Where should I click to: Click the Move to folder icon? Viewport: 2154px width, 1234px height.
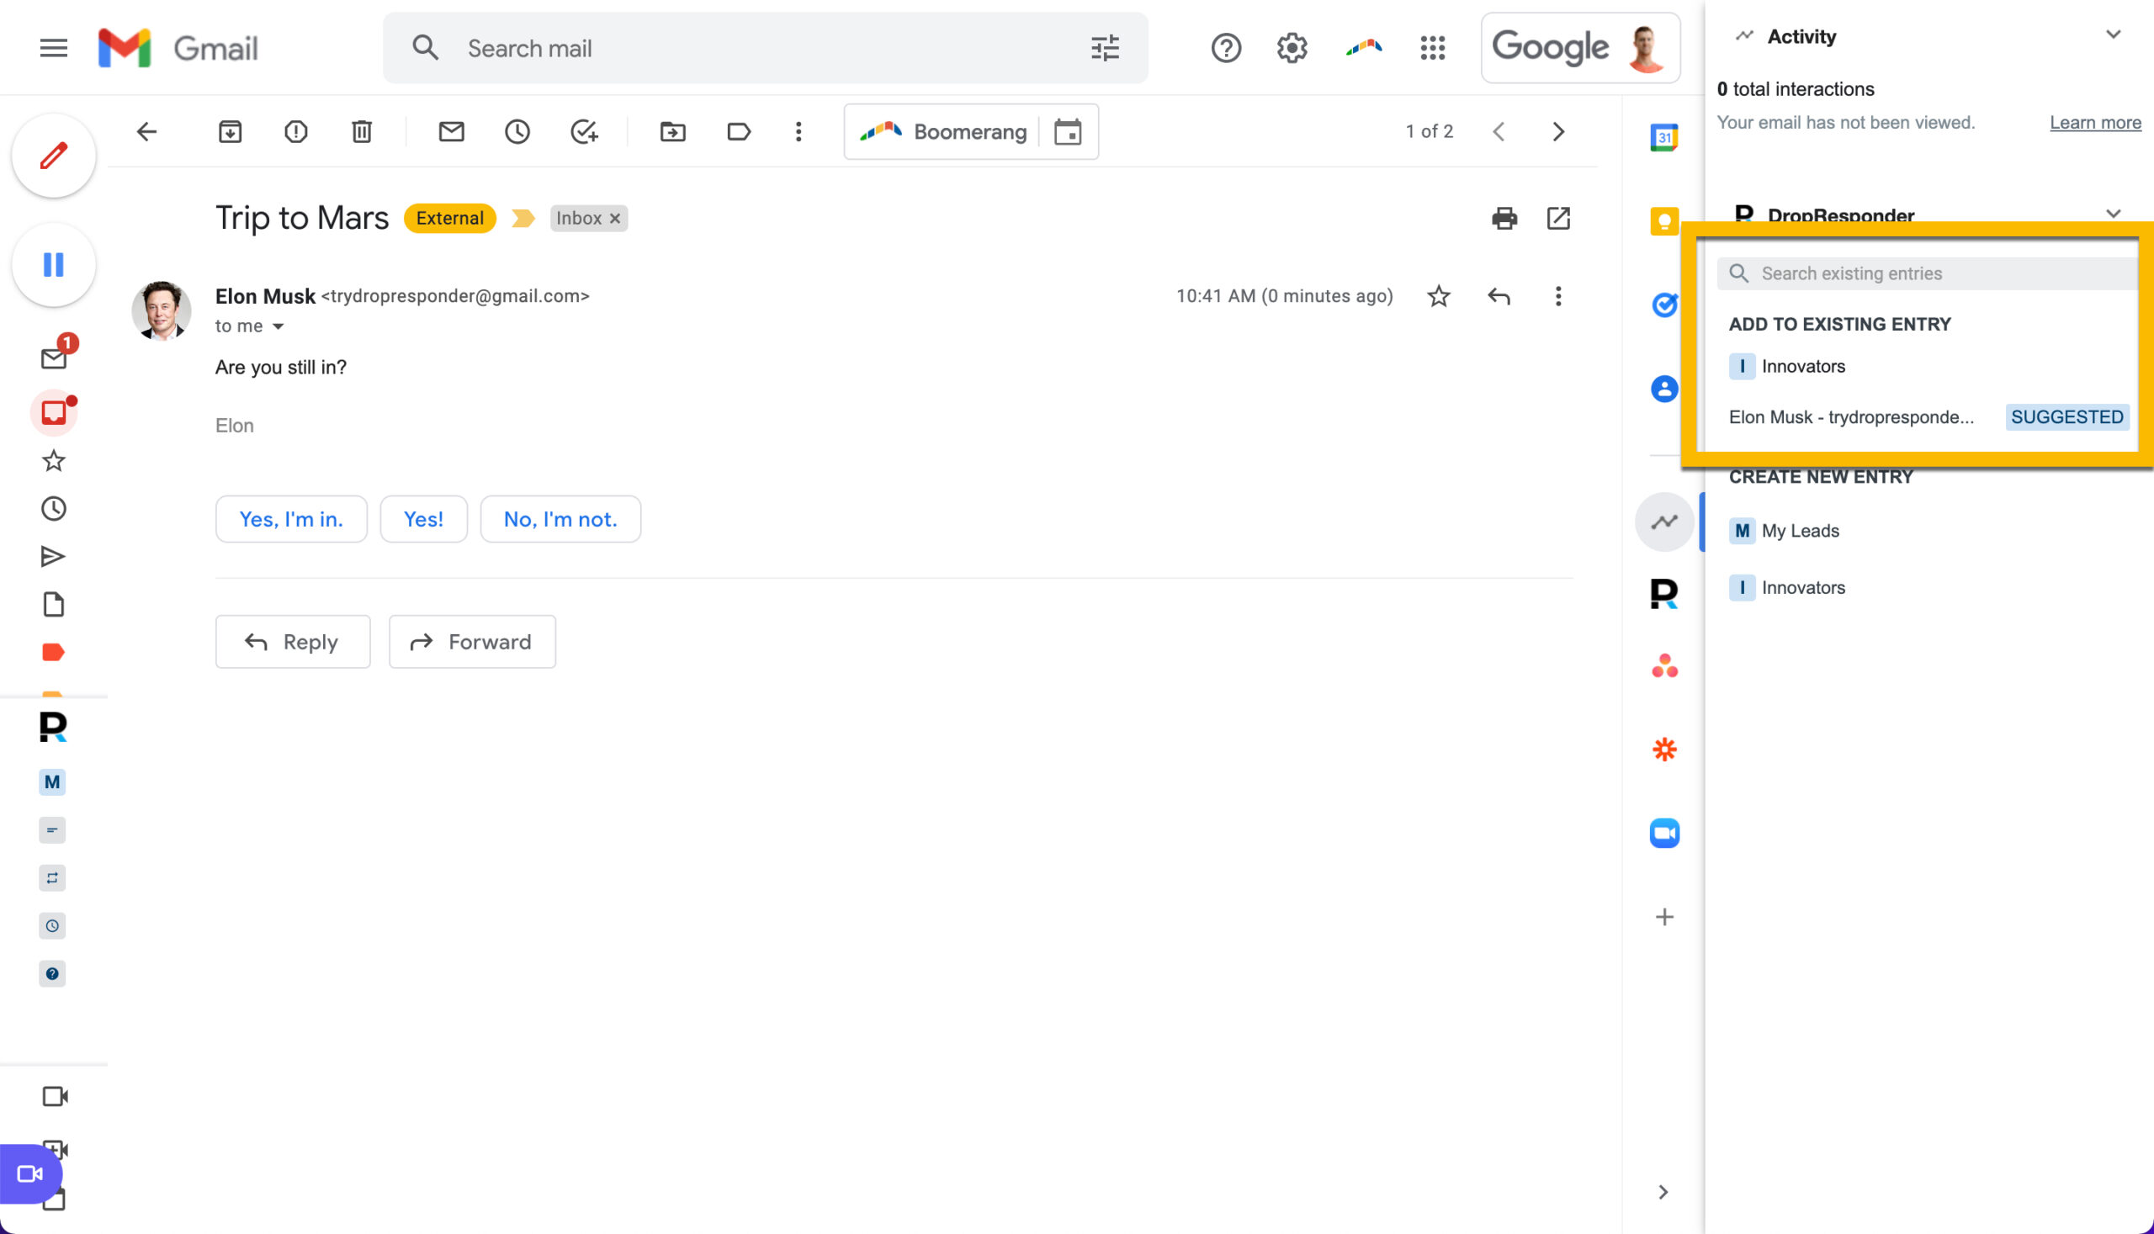click(673, 131)
